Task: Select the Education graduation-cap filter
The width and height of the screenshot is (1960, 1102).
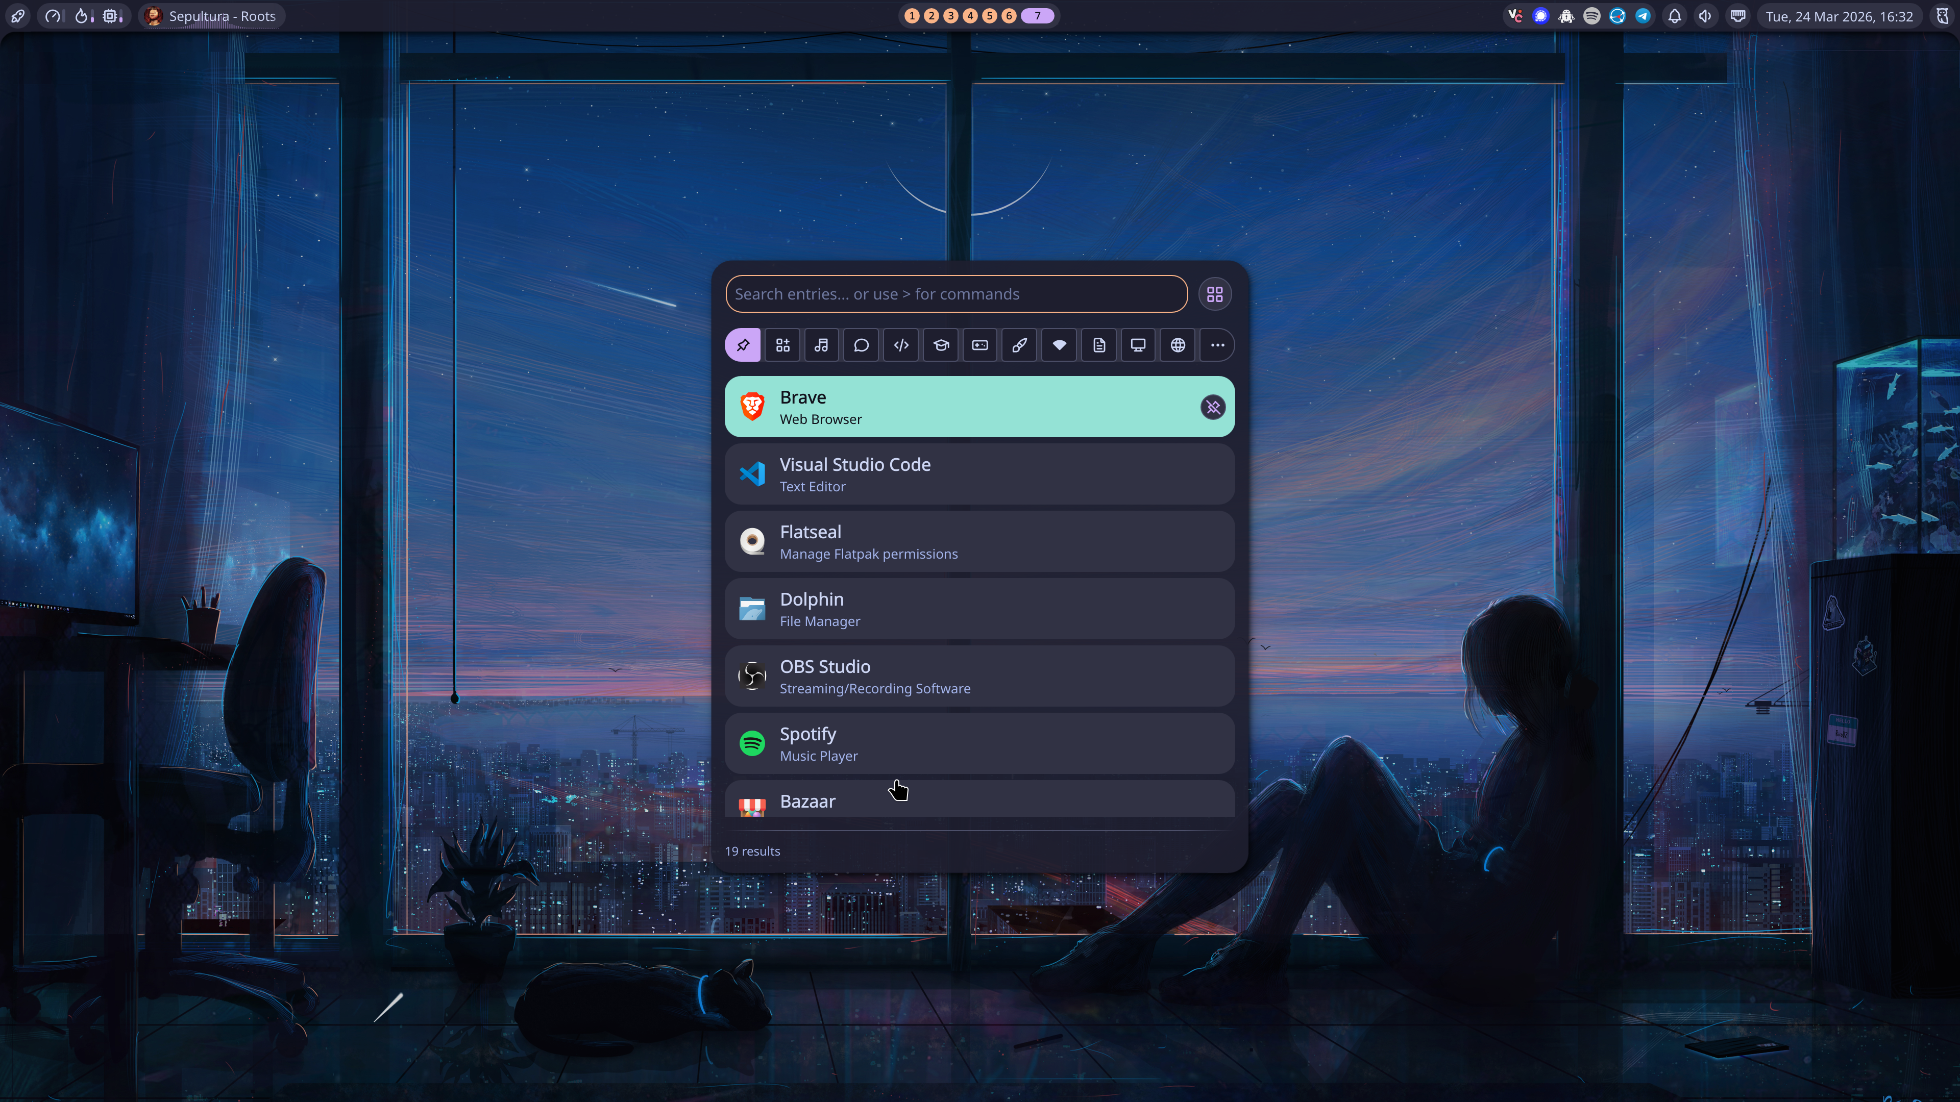Action: [x=940, y=344]
